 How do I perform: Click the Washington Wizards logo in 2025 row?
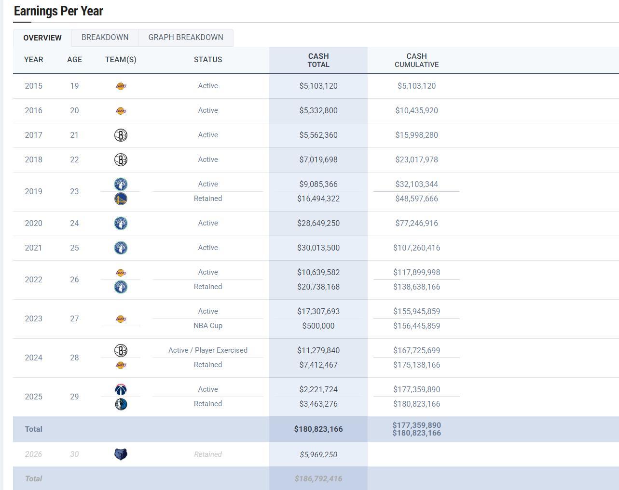coord(121,389)
